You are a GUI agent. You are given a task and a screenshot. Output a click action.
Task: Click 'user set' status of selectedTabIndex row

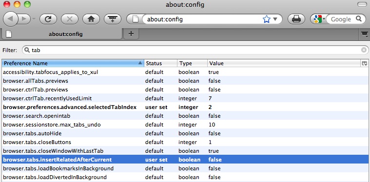pos(156,107)
